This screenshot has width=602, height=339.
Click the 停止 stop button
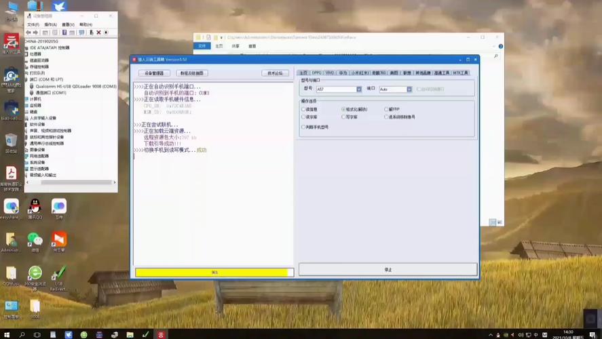point(388,269)
